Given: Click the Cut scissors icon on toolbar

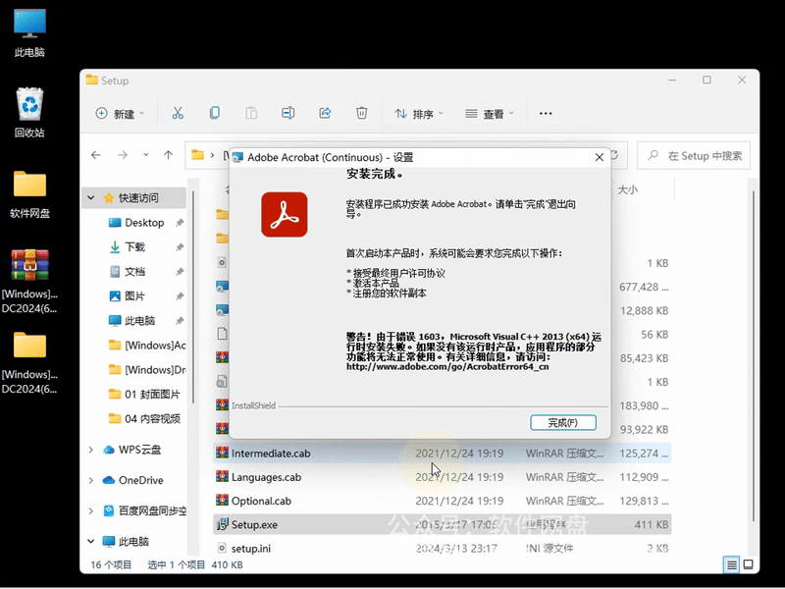Looking at the screenshot, I should [178, 113].
